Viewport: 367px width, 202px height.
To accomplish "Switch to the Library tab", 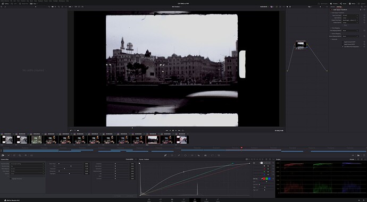I will pos(332,7).
